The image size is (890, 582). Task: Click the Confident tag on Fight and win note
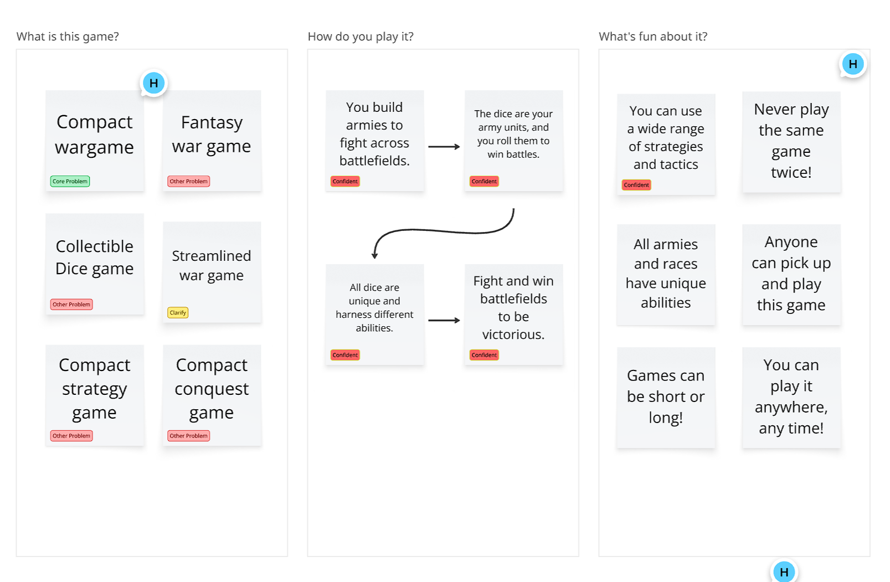coord(484,355)
